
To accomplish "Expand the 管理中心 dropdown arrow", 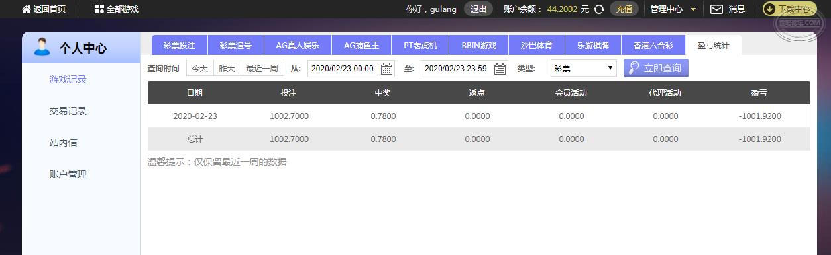I will (x=693, y=9).
